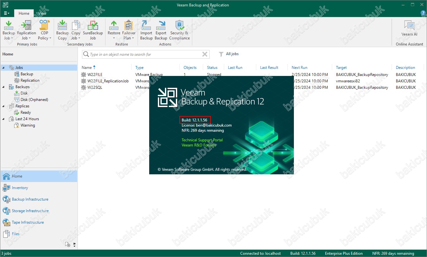This screenshot has width=427, height=257.
Task: Collapse the Replicas tree node
Action: click(4, 106)
